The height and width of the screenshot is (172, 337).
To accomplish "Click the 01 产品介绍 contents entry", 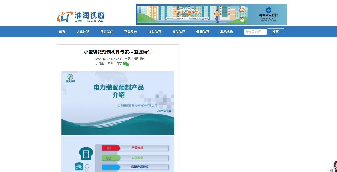I will pos(135,148).
